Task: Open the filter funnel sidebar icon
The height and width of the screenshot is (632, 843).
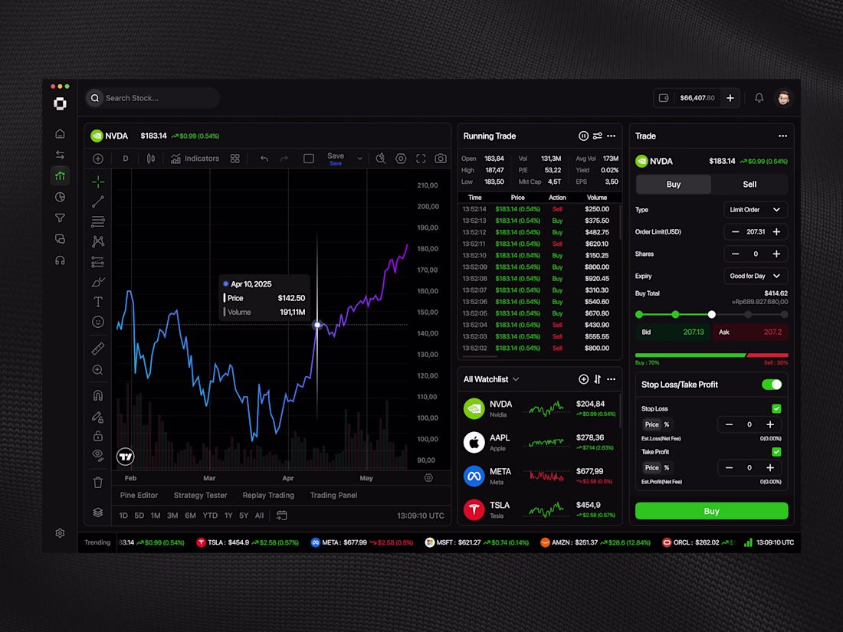Action: pyautogui.click(x=61, y=218)
